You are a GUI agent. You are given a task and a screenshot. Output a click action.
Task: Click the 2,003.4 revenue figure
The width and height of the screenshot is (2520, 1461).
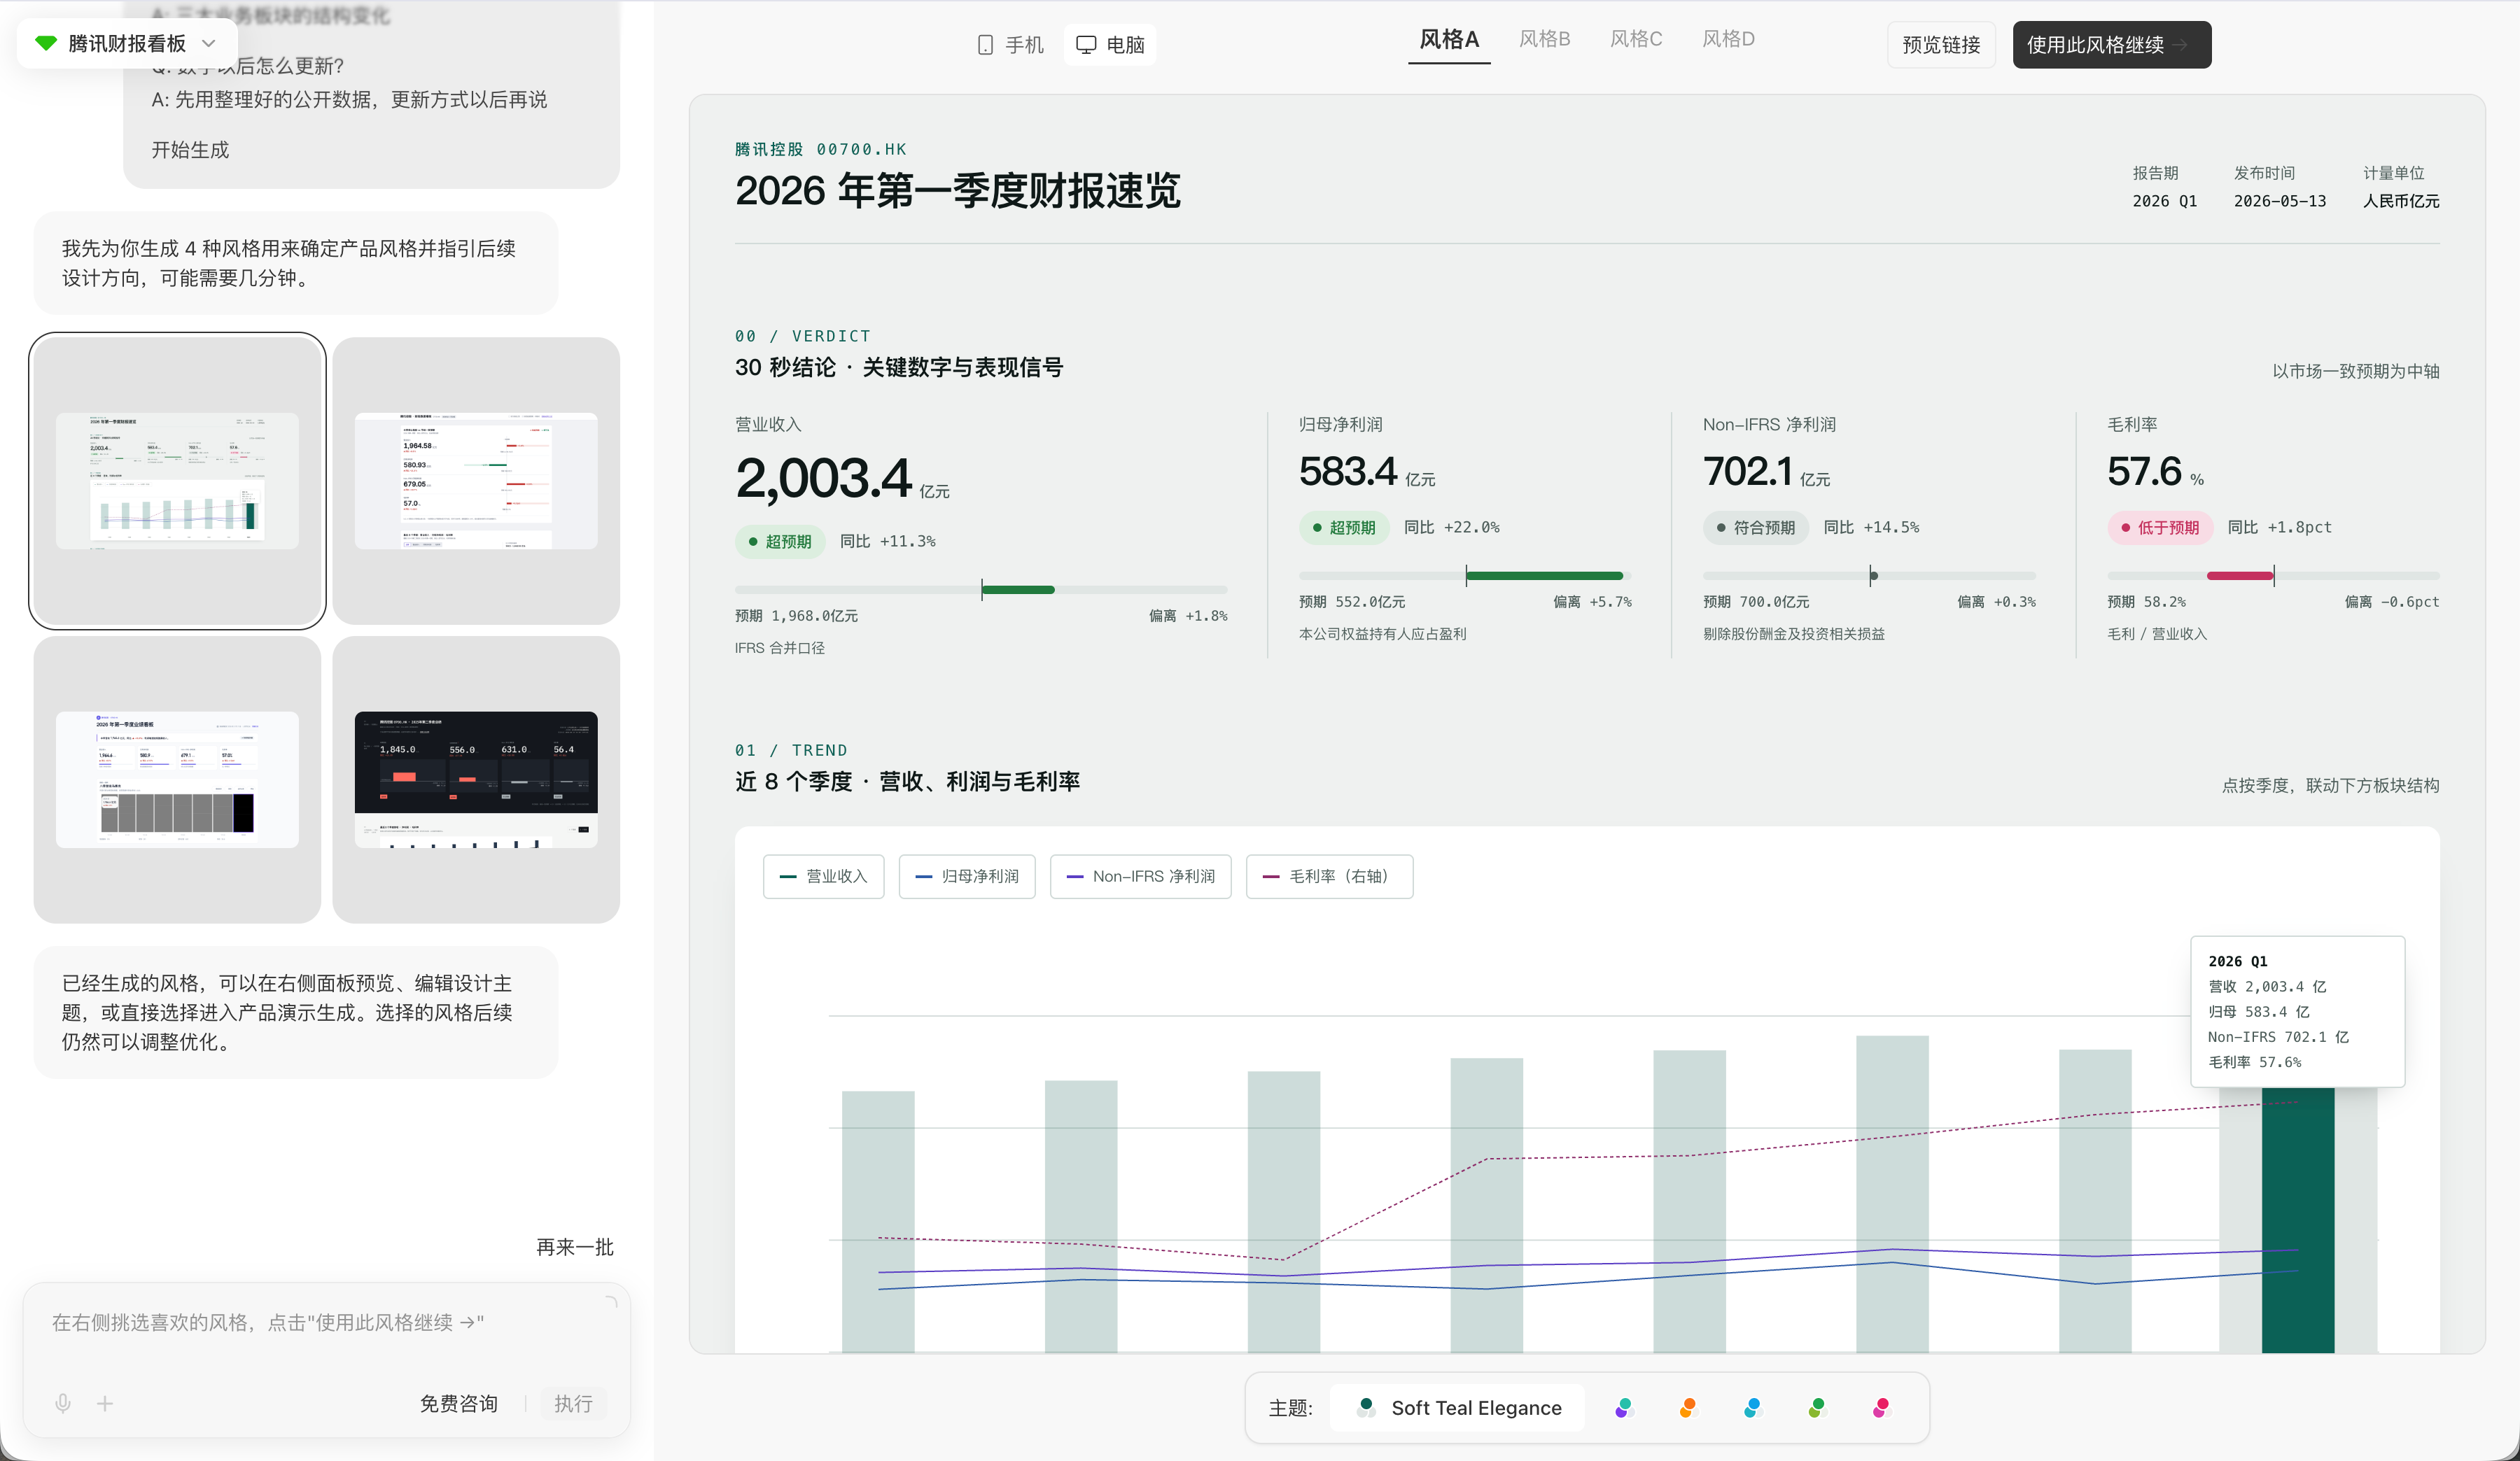[823, 478]
